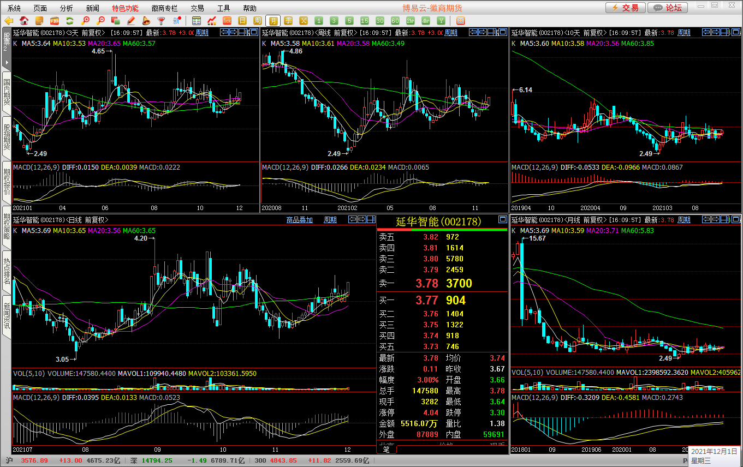Select the 15-minute period button
Image resolution: width=743 pixels, height=467 pixels.
(x=365, y=21)
